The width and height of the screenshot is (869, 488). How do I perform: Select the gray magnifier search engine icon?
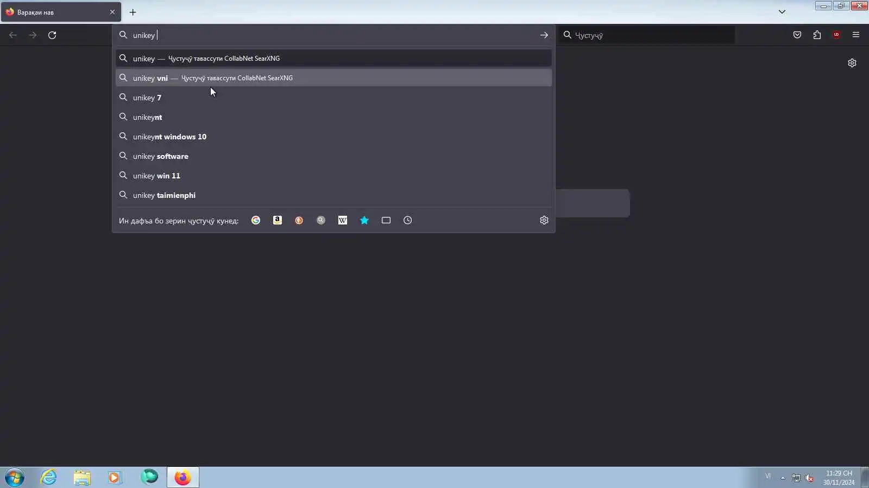click(x=321, y=220)
